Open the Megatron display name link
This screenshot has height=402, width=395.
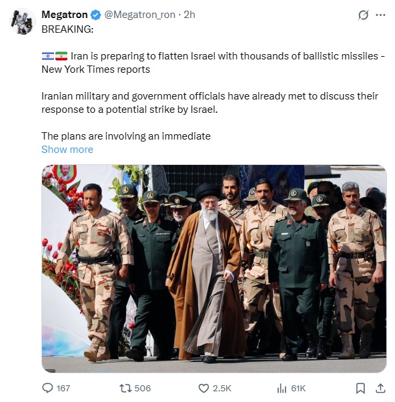(64, 15)
